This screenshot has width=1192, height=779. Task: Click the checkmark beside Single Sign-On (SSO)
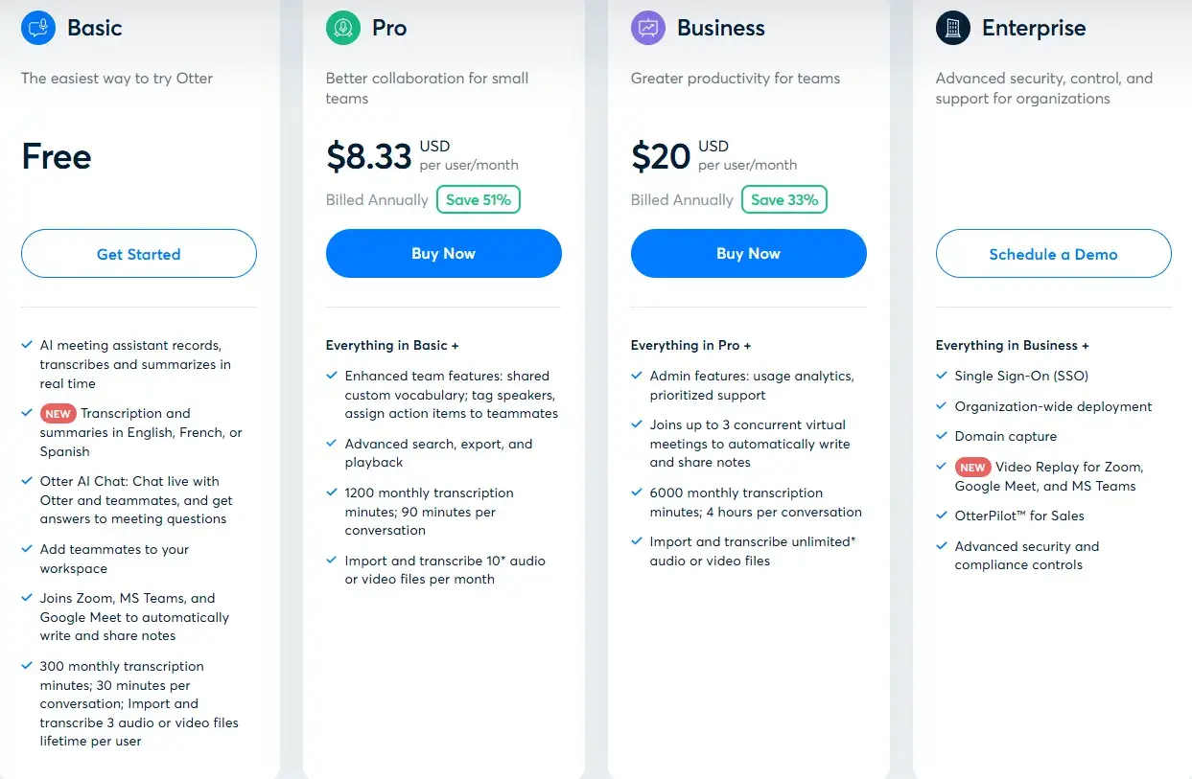click(941, 376)
